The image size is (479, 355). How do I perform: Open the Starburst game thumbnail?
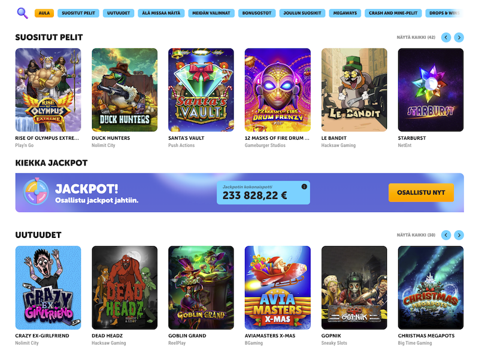point(431,90)
